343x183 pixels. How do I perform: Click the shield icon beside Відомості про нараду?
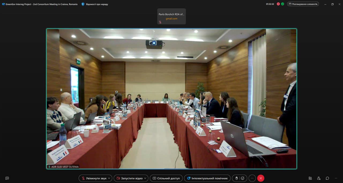pyautogui.click(x=83, y=4)
